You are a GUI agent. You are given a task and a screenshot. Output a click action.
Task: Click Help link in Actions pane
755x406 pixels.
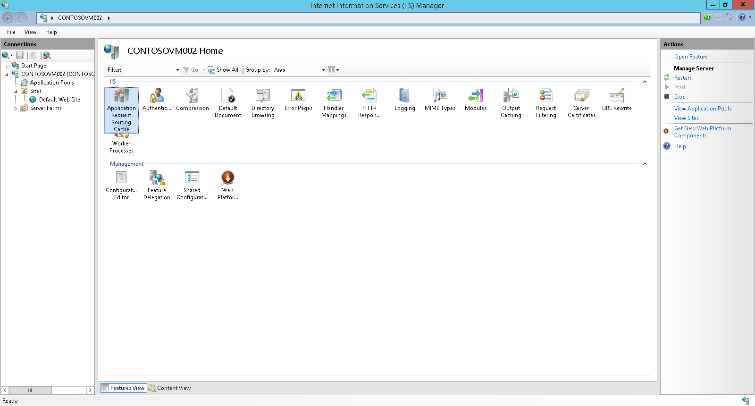pyautogui.click(x=680, y=146)
